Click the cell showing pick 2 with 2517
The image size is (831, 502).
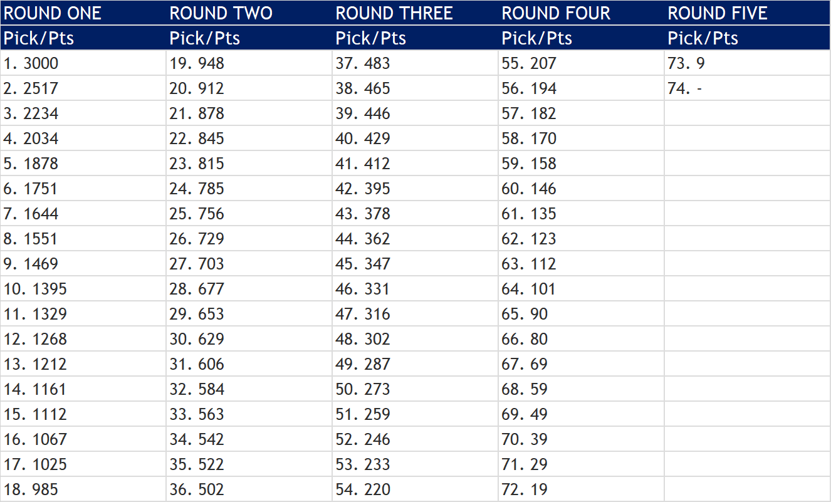(x=83, y=88)
